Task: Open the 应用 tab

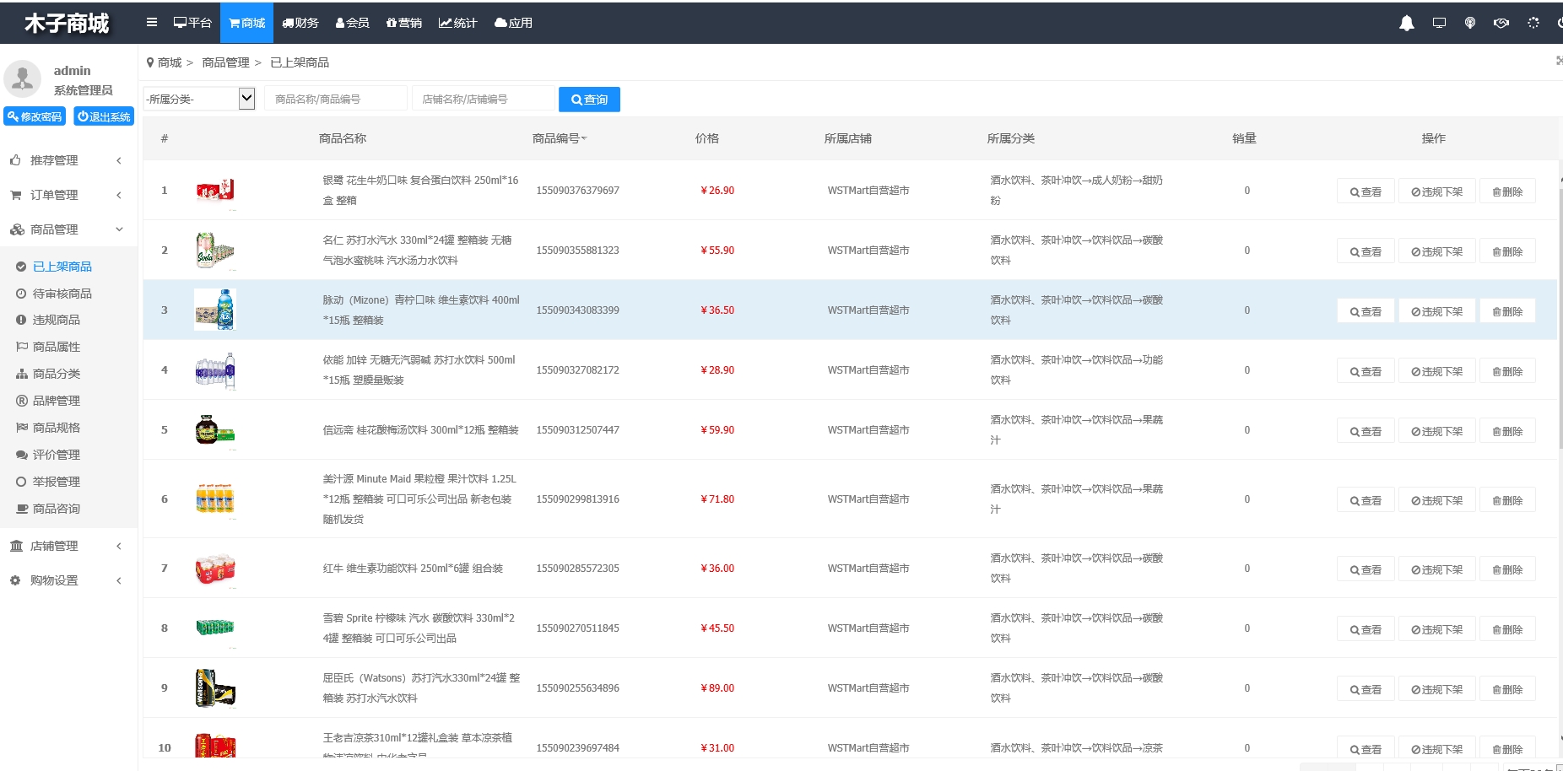Action: [514, 23]
